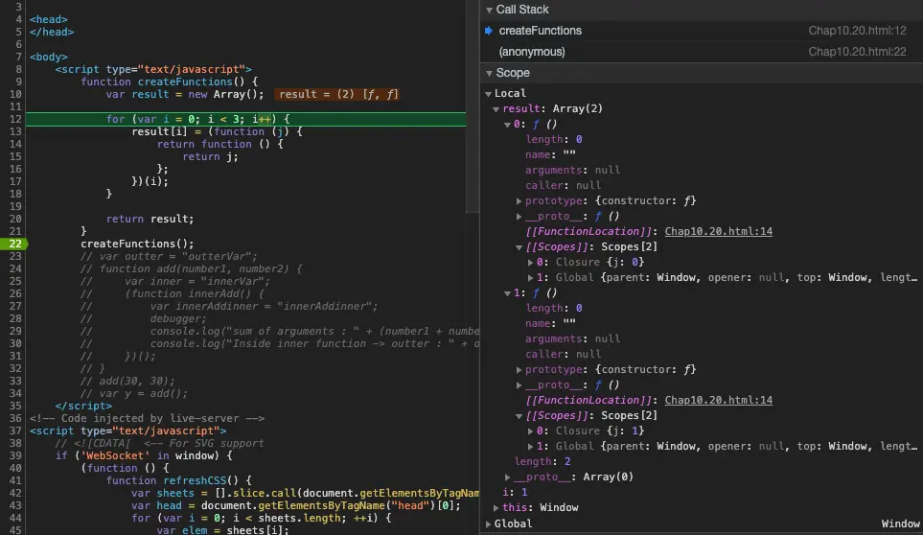The width and height of the screenshot is (923, 535).
Task: Collapse the Scope section
Action: pyautogui.click(x=489, y=73)
